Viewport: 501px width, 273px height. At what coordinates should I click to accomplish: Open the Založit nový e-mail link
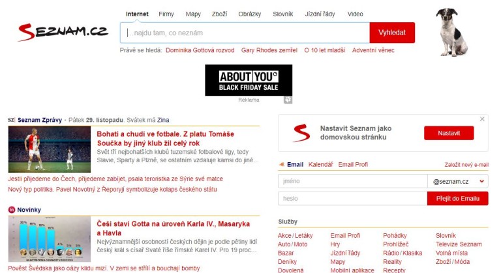pos(466,165)
